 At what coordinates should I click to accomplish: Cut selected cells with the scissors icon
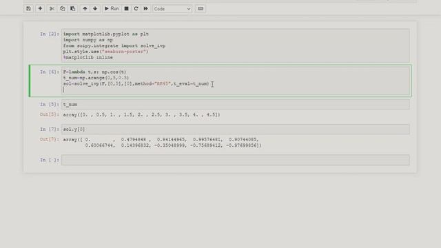[52, 9]
